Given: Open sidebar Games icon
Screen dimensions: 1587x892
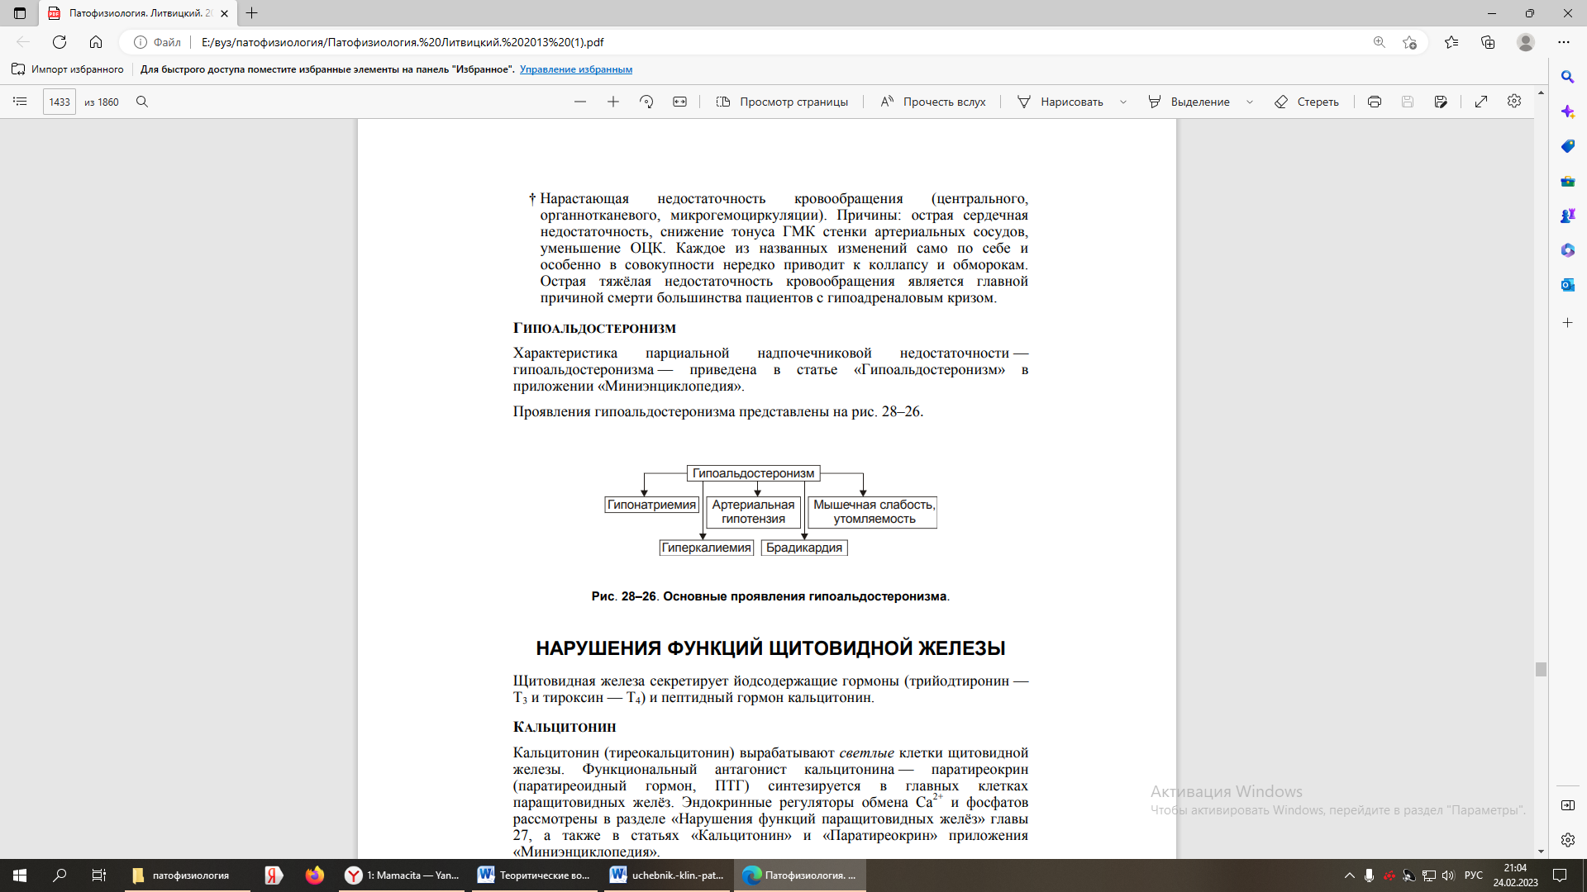Looking at the screenshot, I should pyautogui.click(x=1567, y=216).
